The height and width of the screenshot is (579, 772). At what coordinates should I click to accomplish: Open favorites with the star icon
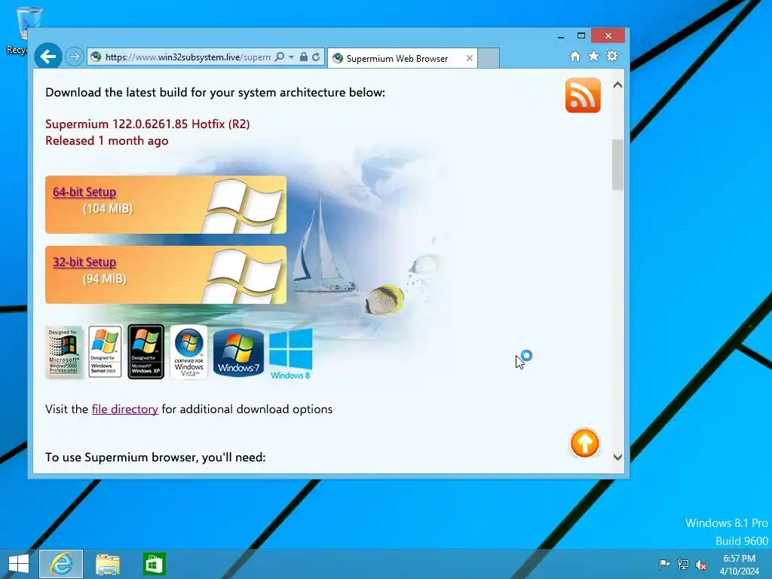pos(594,56)
